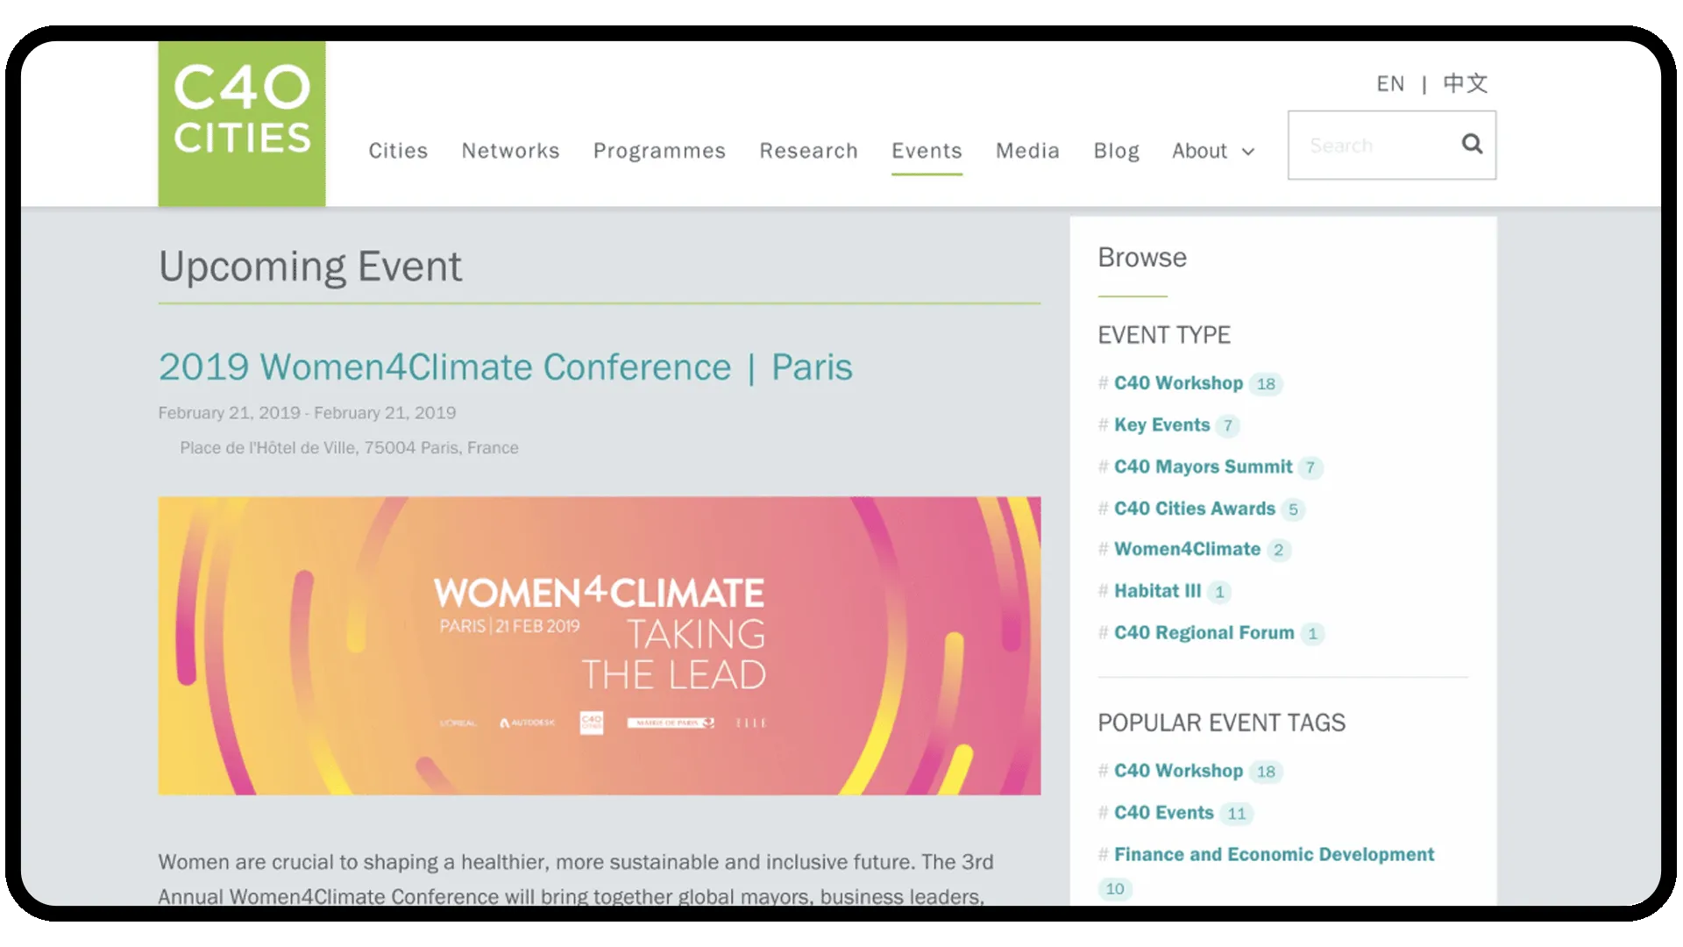Browse the Habitat III event type
This screenshot has width=1683, height=947.
1157,591
